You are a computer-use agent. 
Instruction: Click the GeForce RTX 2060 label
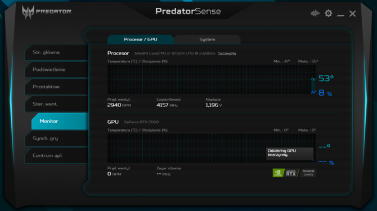[x=141, y=122]
